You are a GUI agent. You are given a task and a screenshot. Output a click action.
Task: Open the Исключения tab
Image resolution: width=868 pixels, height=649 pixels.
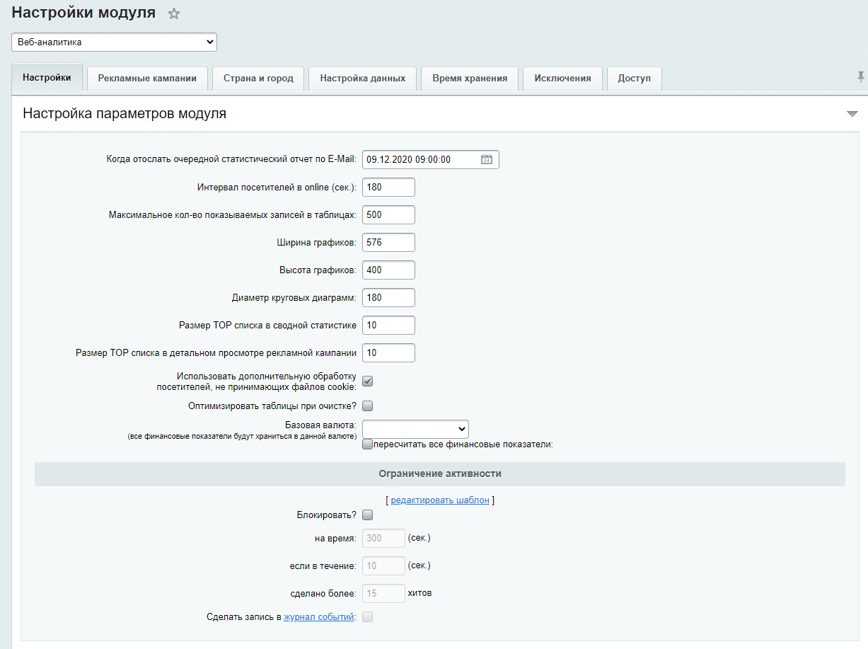(562, 79)
